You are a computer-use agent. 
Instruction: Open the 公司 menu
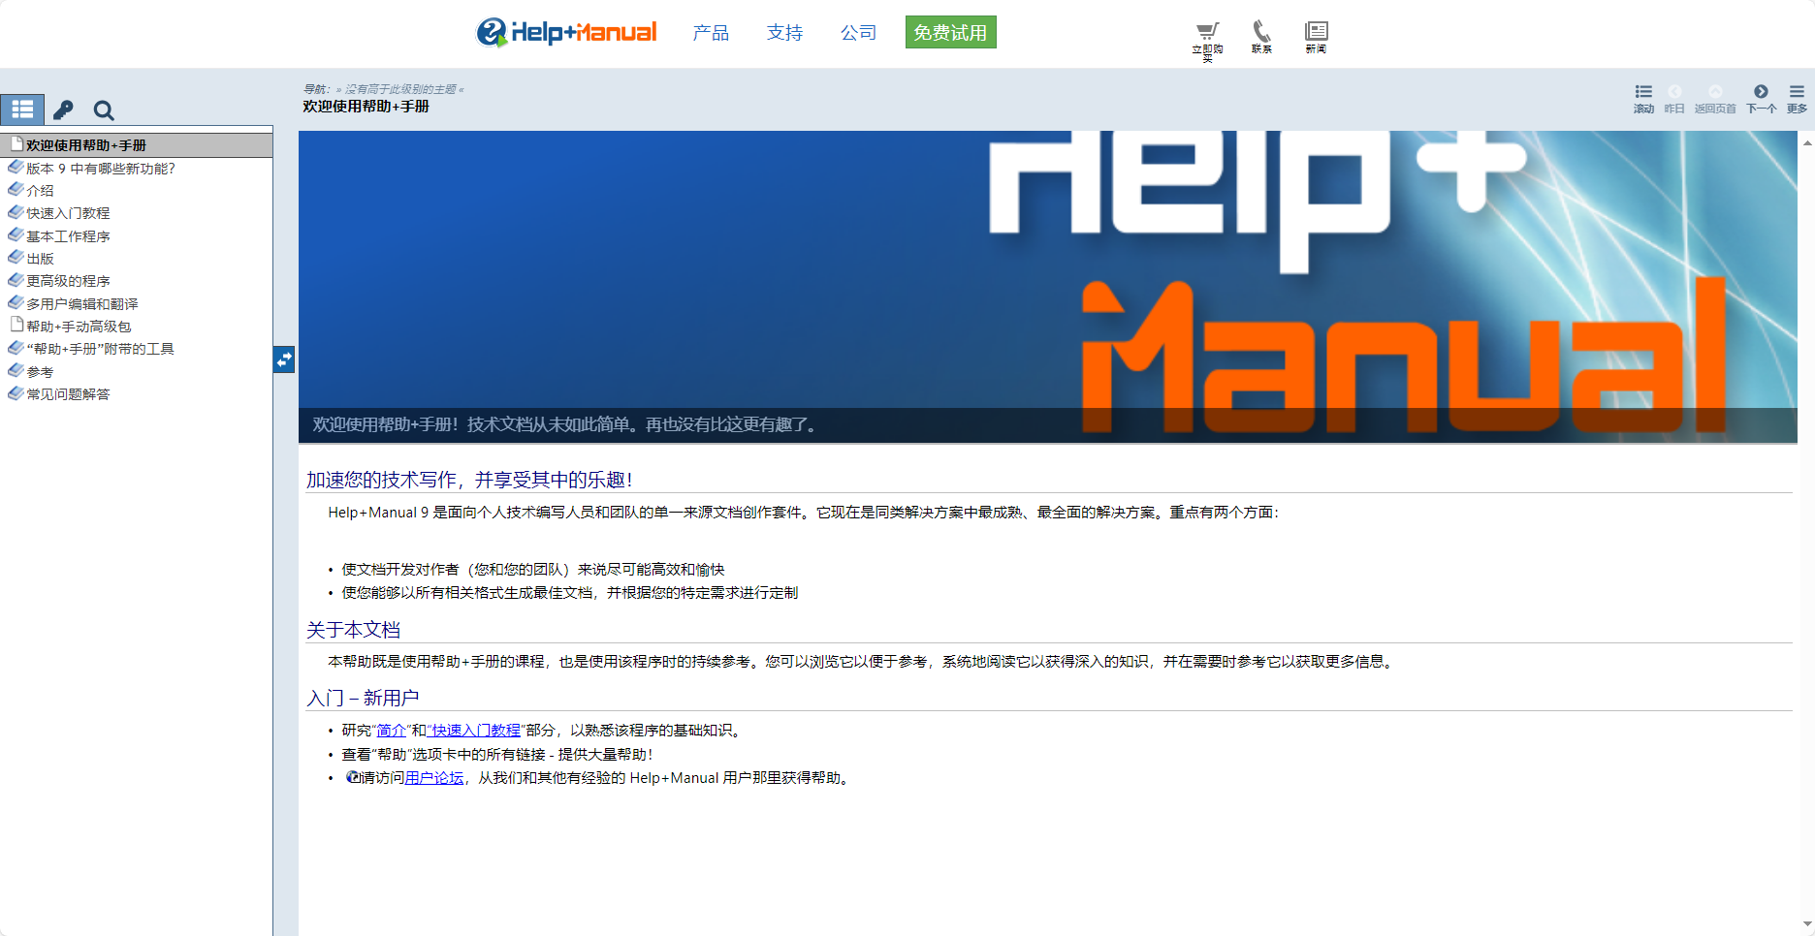tap(858, 33)
